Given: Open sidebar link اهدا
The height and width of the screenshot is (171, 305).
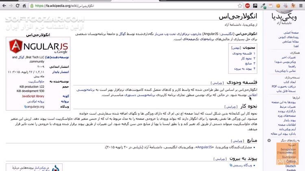Looking at the screenshot, I should pos(296,46).
